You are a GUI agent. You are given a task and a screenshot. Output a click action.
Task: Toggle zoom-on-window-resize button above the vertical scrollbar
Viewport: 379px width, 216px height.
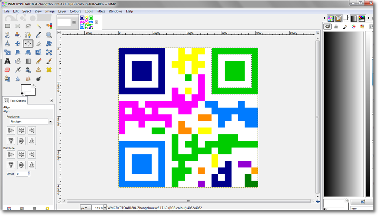[318, 33]
